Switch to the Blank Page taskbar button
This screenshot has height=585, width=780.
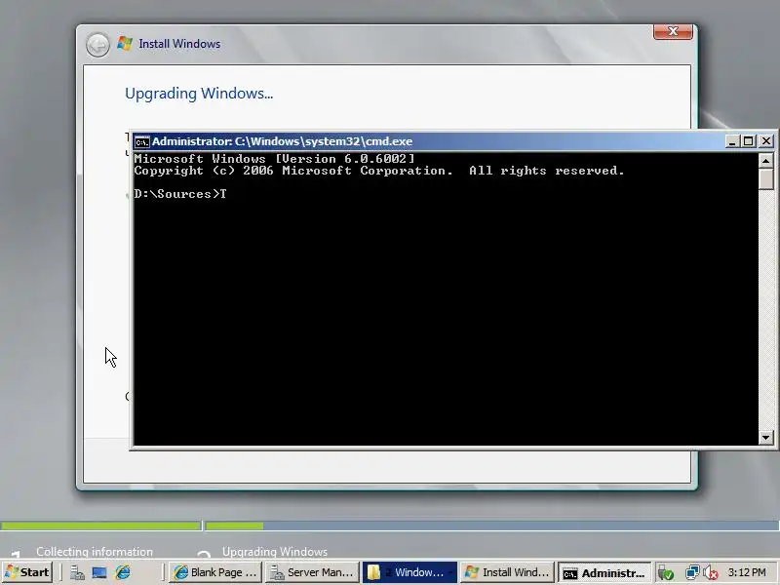(214, 572)
